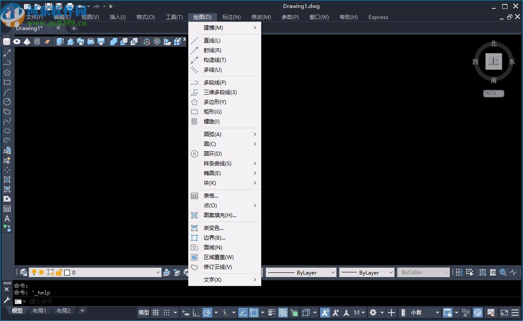Image resolution: width=523 pixels, height=321 pixels.
Task: Click inside the command line input field
Action: (66, 301)
